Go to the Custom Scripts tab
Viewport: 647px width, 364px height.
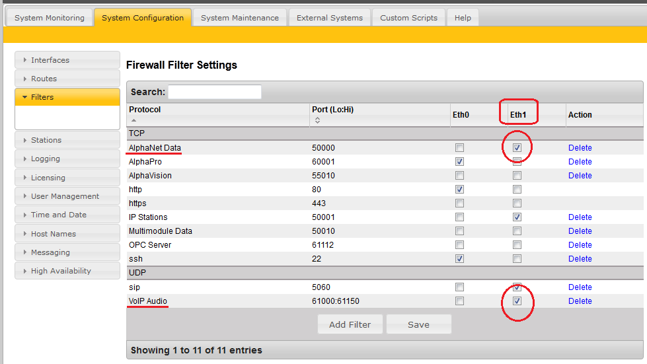point(408,18)
